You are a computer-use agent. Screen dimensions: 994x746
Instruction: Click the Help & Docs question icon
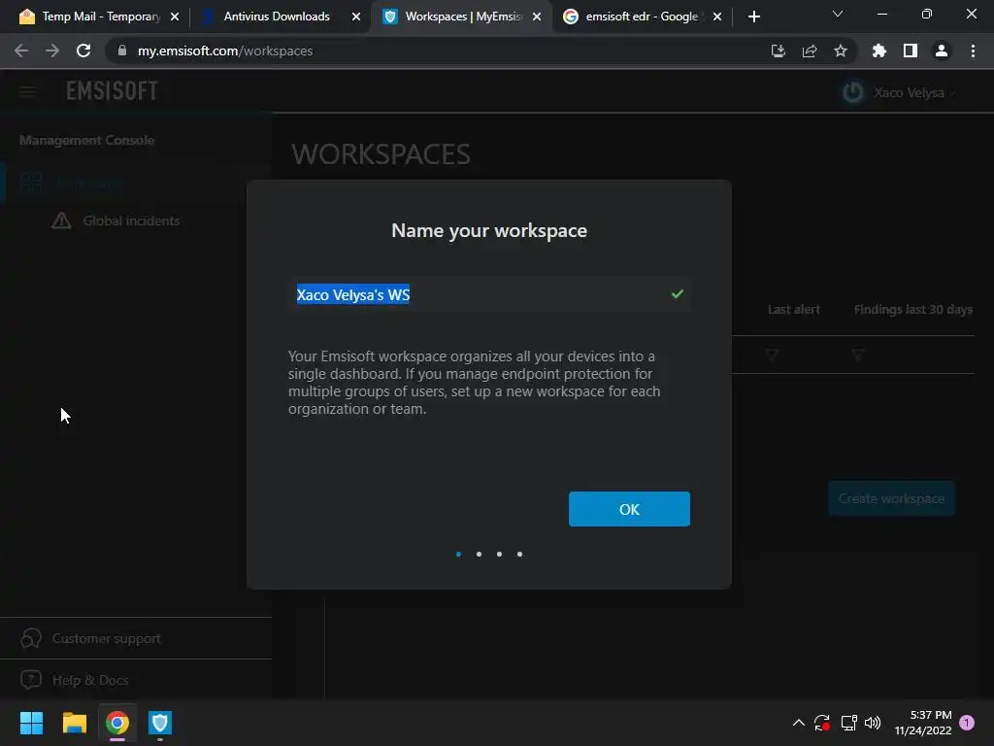click(x=31, y=679)
